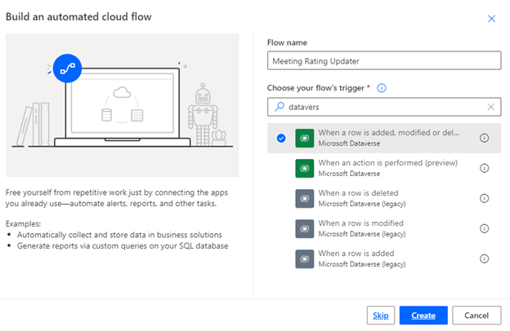Screen dimensions: 510x331
Task: Click Dataverse icon for 'added, modified or del...' trigger
Action: [304, 139]
